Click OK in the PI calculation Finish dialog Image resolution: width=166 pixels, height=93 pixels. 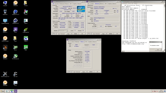[x=158, y=50]
